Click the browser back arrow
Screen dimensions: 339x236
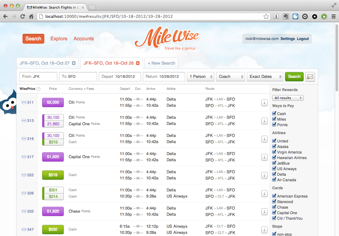point(6,16)
